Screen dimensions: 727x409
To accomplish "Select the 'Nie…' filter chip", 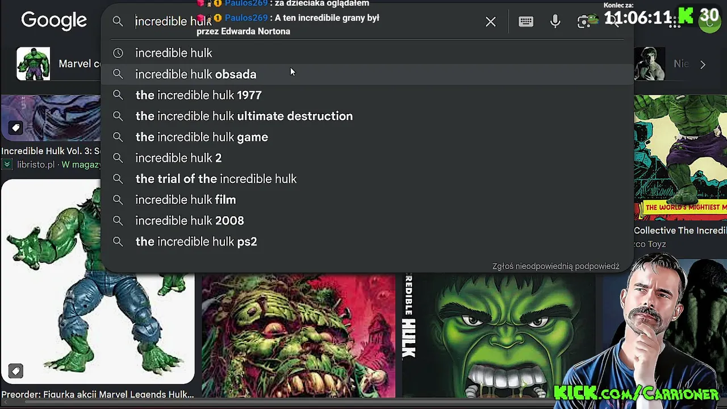I will (x=662, y=64).
